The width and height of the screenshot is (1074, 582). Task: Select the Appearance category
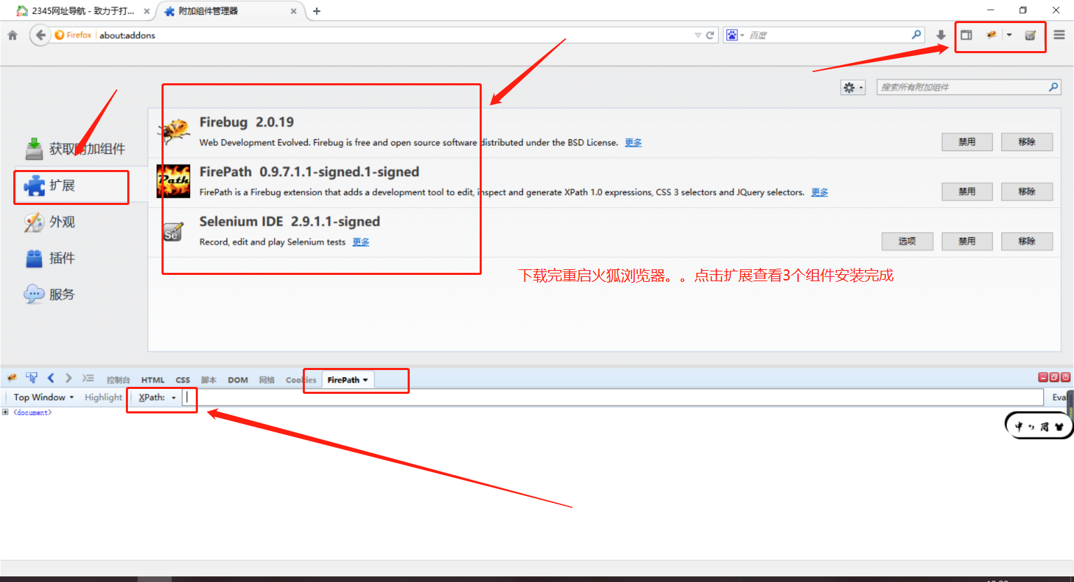(x=50, y=222)
